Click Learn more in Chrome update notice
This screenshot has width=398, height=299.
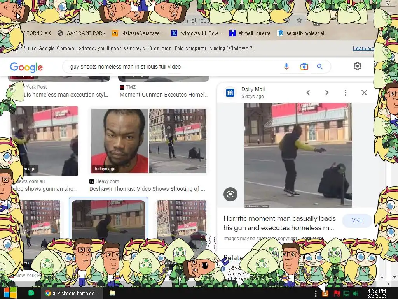click(363, 48)
